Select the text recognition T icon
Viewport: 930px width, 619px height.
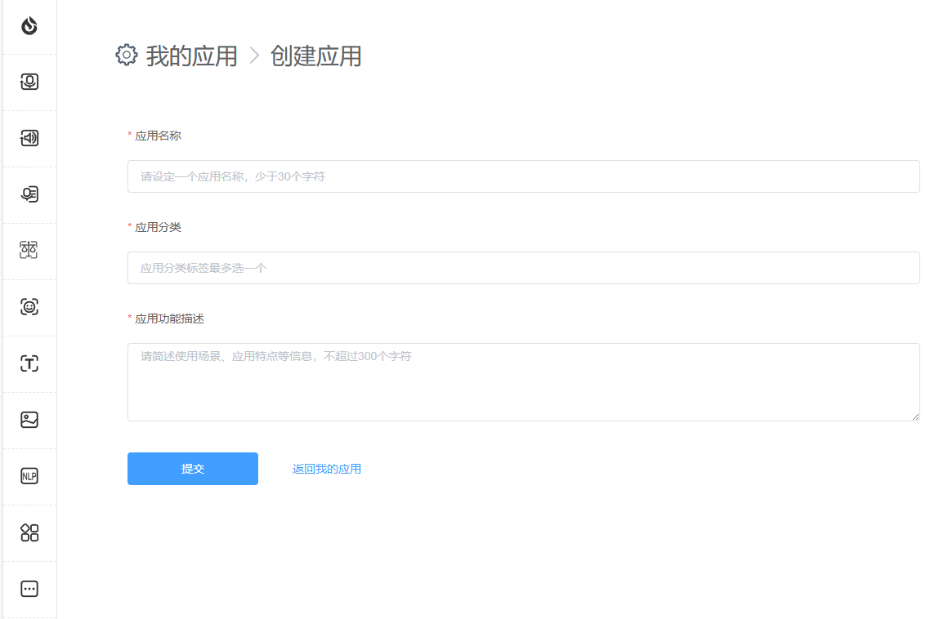click(x=29, y=363)
